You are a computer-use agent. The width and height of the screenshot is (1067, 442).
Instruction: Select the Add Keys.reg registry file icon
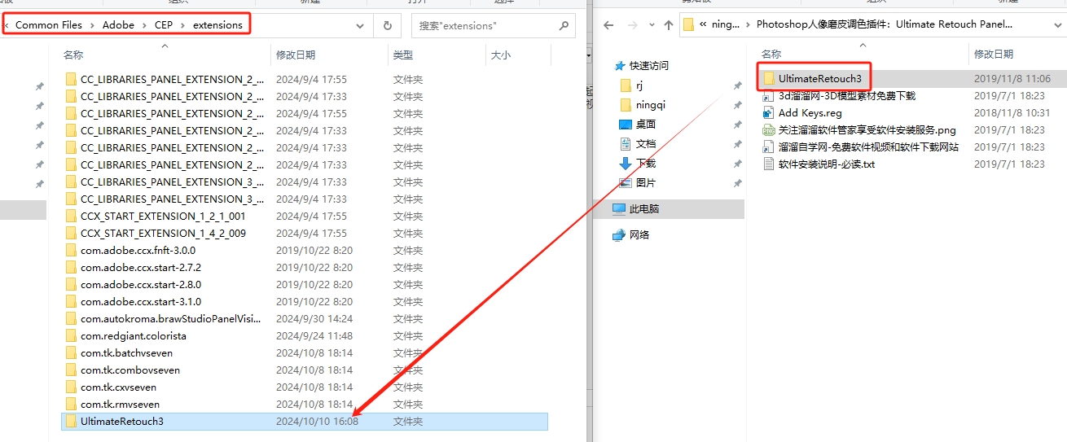pos(769,112)
